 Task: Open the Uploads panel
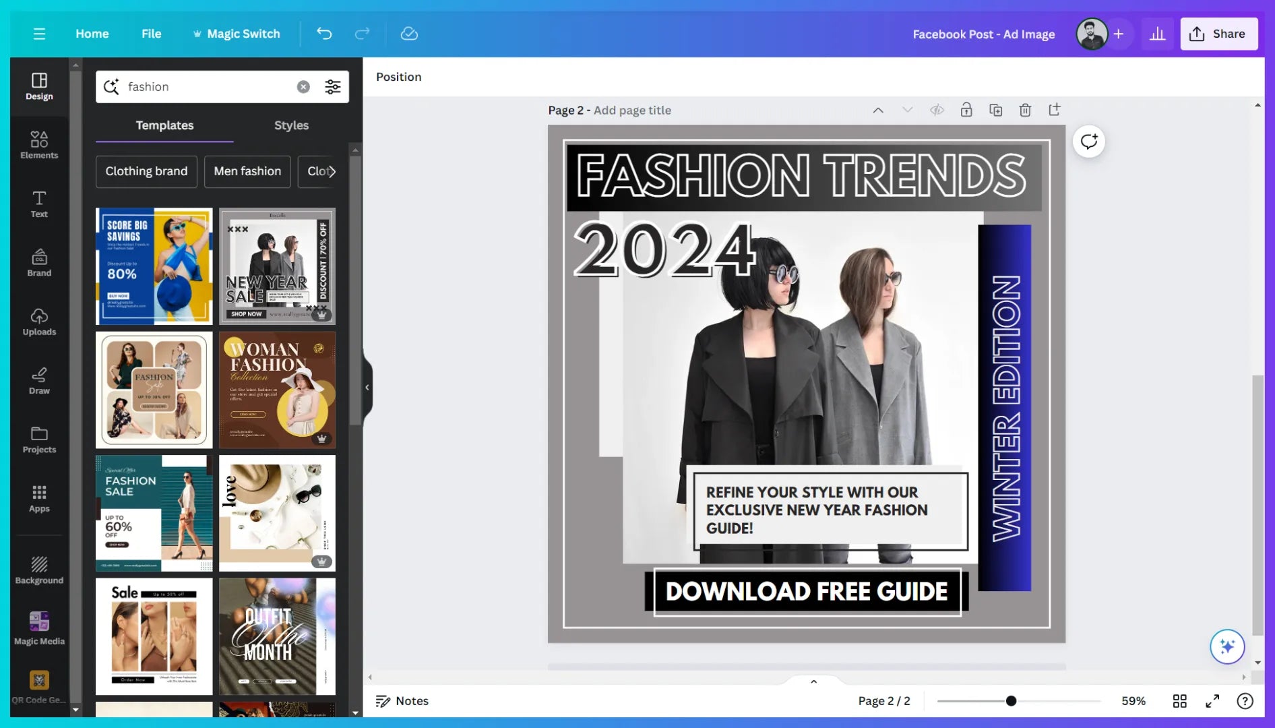click(x=39, y=322)
